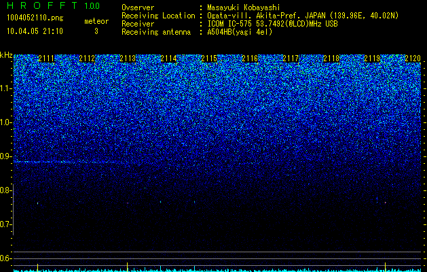The image size is (427, 272).
Task: Click the red echo dot near 2119
Action: [386, 203]
